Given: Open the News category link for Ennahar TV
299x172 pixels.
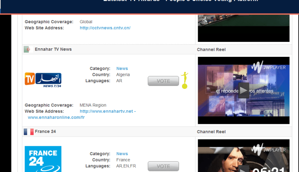Looking at the screenshot, I should pyautogui.click(x=122, y=68).
